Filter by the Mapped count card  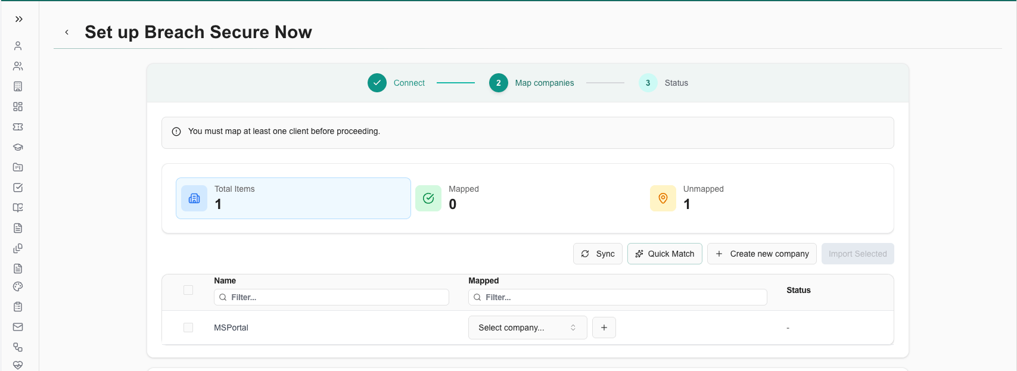(x=528, y=198)
